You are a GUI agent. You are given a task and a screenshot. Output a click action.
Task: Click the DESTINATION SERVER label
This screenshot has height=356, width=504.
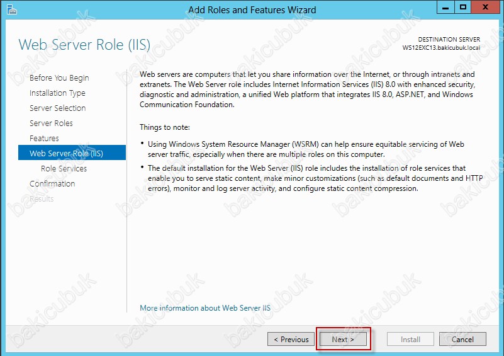[449, 39]
